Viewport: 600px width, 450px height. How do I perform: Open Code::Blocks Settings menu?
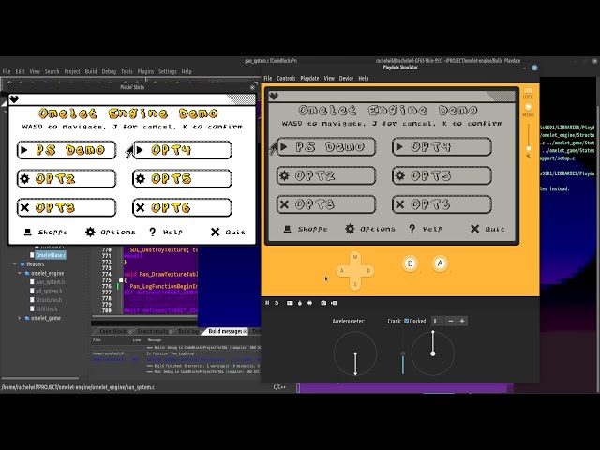(x=167, y=71)
